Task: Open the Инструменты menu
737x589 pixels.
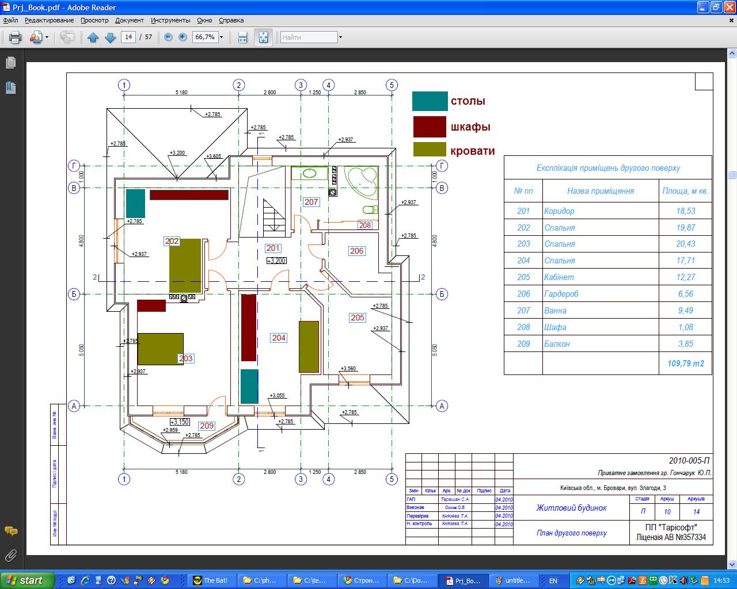Action: pyautogui.click(x=171, y=20)
